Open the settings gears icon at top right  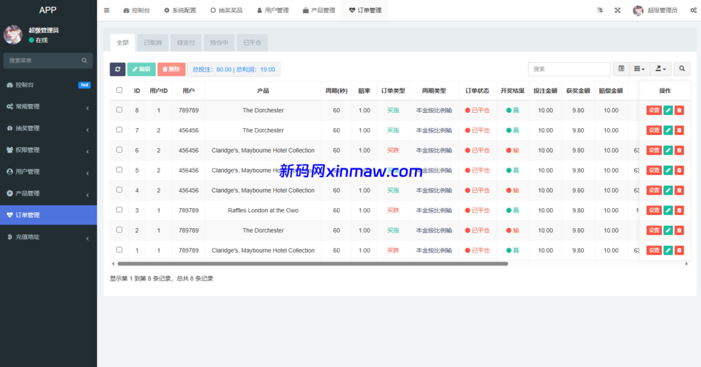[693, 10]
